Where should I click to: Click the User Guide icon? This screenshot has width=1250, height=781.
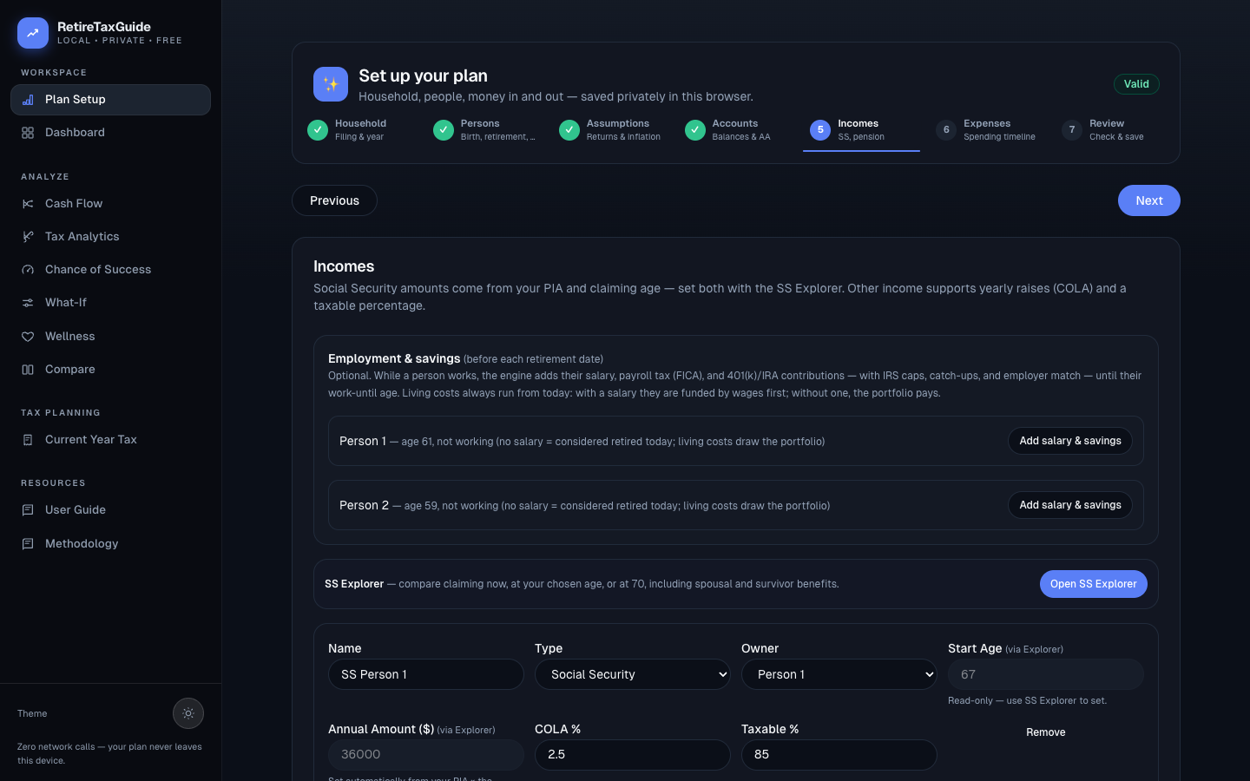[28, 510]
